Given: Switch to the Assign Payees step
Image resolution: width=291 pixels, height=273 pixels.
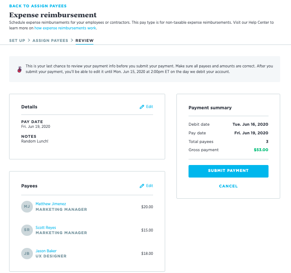Looking at the screenshot, I should [50, 41].
